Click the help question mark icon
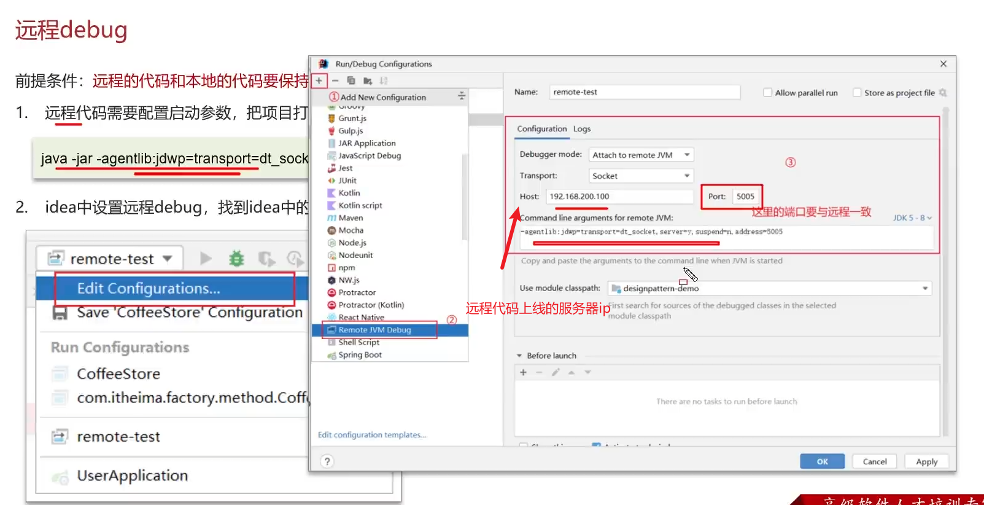Image resolution: width=984 pixels, height=505 pixels. click(327, 461)
